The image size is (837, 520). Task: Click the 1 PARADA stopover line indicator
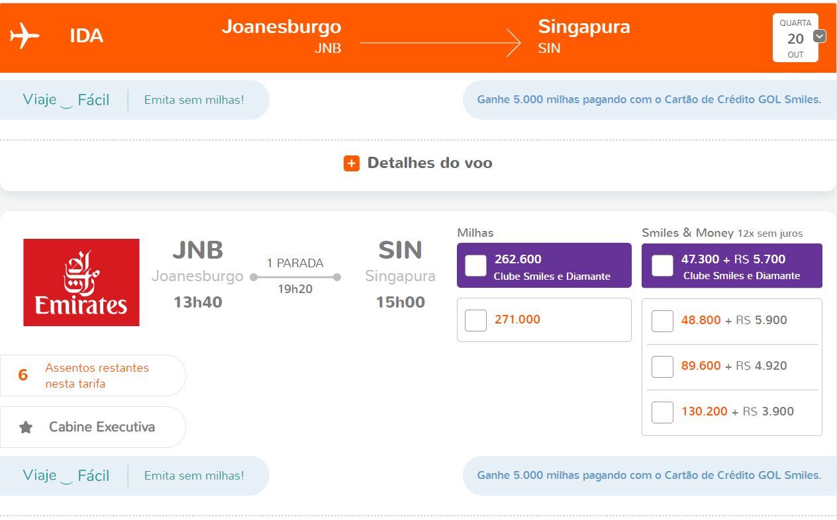[295, 277]
